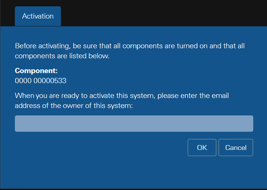Image resolution: width=267 pixels, height=190 pixels.
Task: Focus the light blue email text box
Action: click(134, 124)
